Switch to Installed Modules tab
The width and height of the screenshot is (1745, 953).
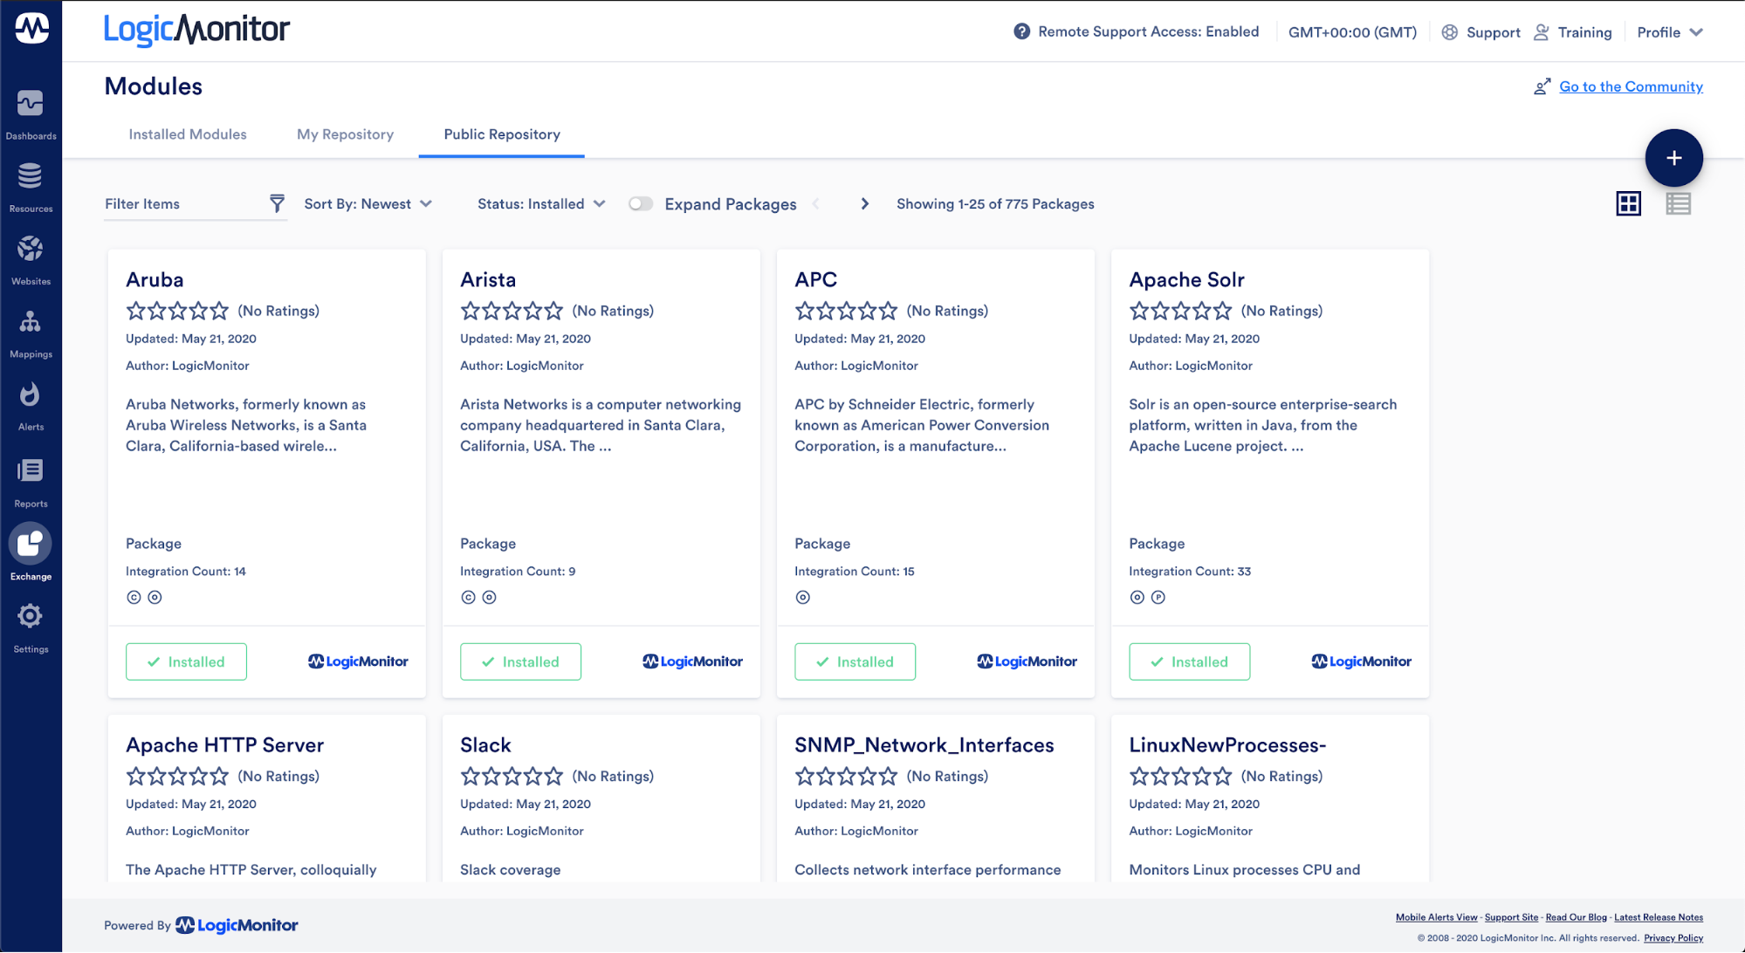(188, 134)
